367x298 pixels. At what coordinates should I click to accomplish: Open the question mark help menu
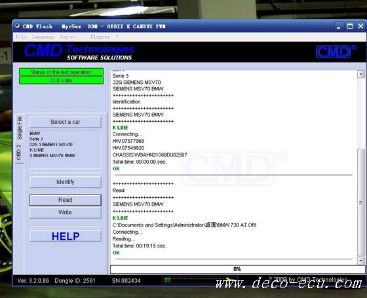pos(117,37)
